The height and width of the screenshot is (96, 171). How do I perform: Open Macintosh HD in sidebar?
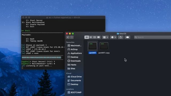75,46
